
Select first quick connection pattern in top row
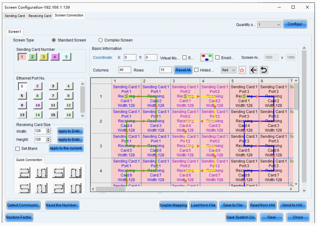(x=24, y=173)
